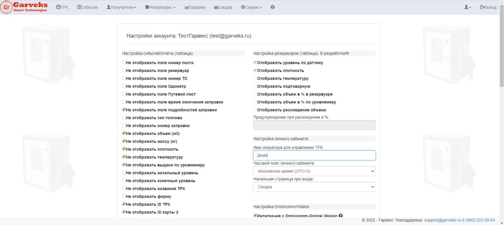The height and width of the screenshot is (225, 504).
Task: Expand the Резервуары menu
Action: [x=160, y=7]
